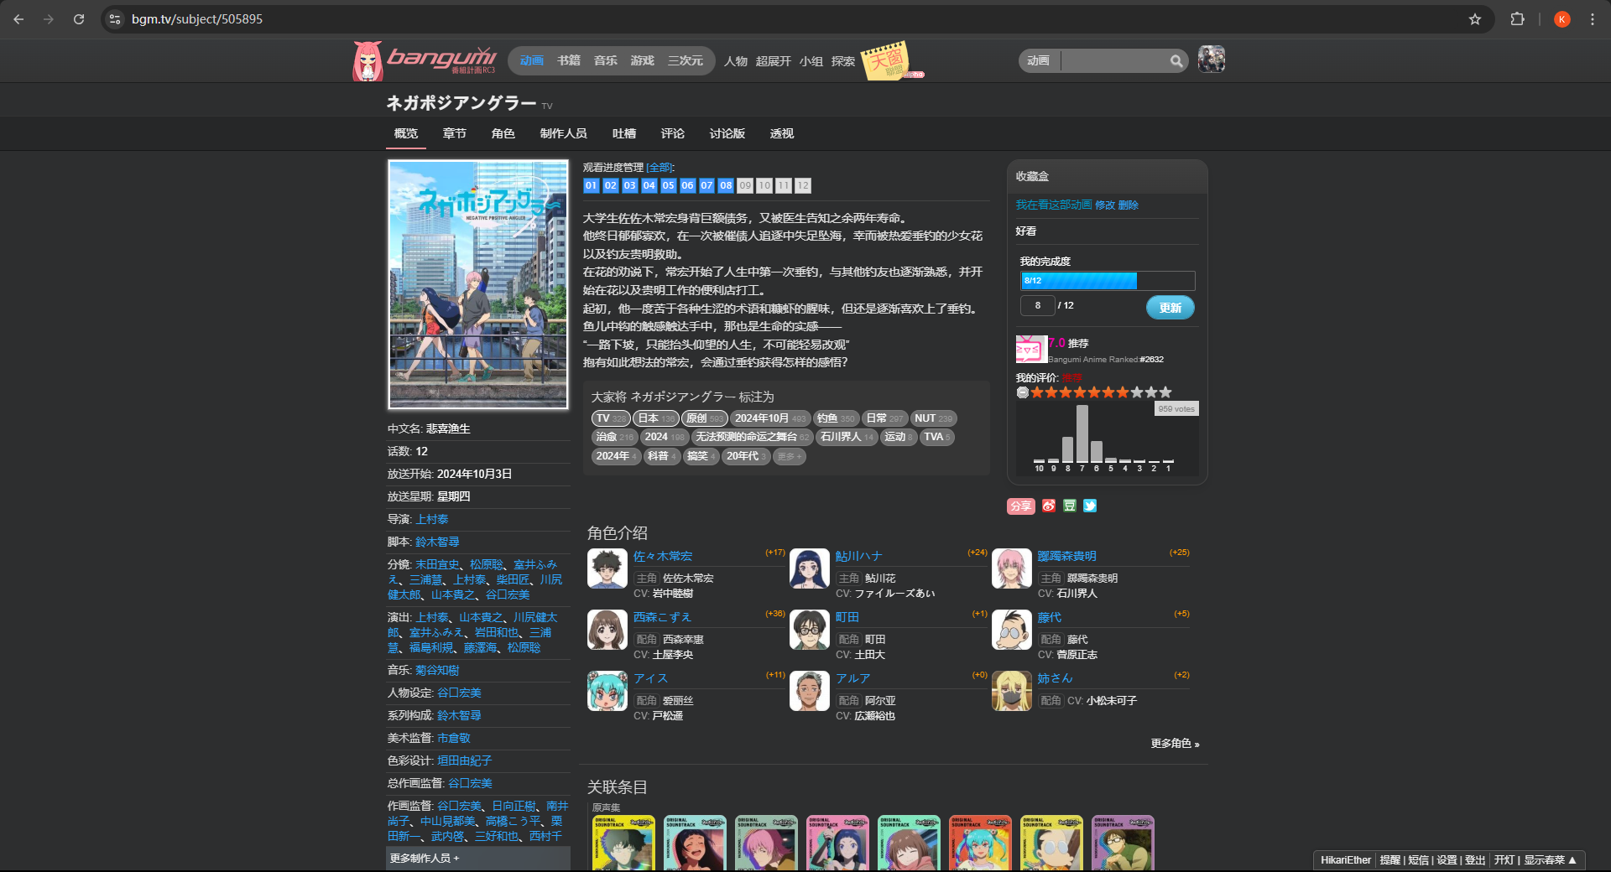Mark episode 12 as watched

(x=803, y=185)
